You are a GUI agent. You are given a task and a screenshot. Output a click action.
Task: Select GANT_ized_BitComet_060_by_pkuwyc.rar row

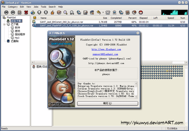109,22
